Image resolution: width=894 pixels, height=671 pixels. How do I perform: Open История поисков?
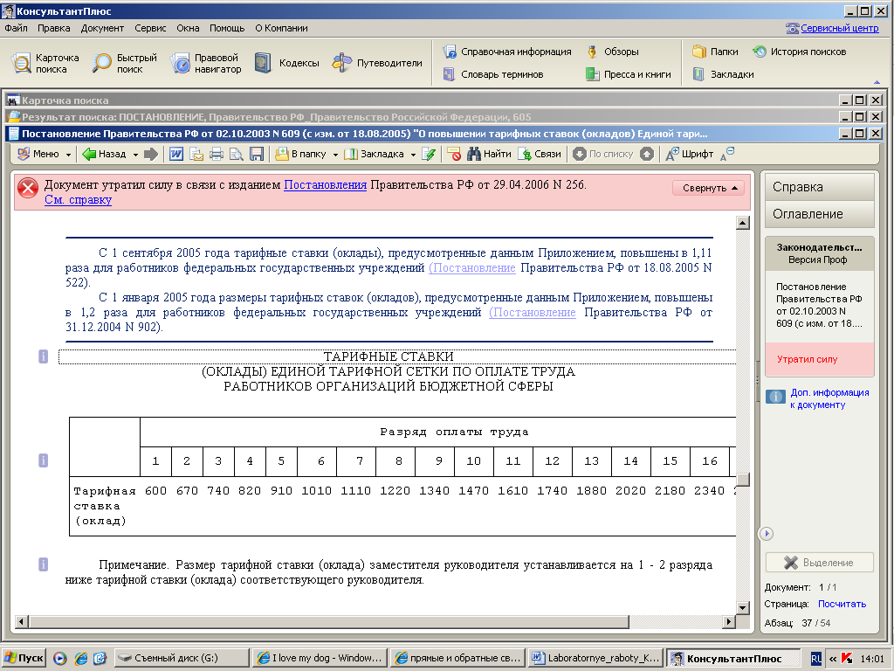(800, 52)
